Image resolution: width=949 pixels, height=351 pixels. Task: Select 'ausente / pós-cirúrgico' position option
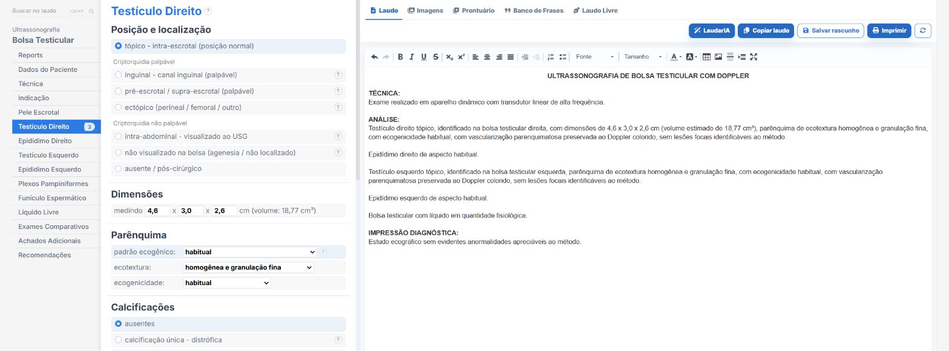point(229,169)
